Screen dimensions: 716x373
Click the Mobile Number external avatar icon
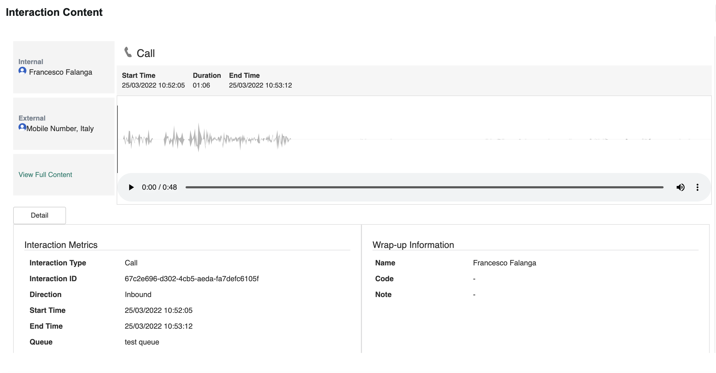tap(22, 127)
